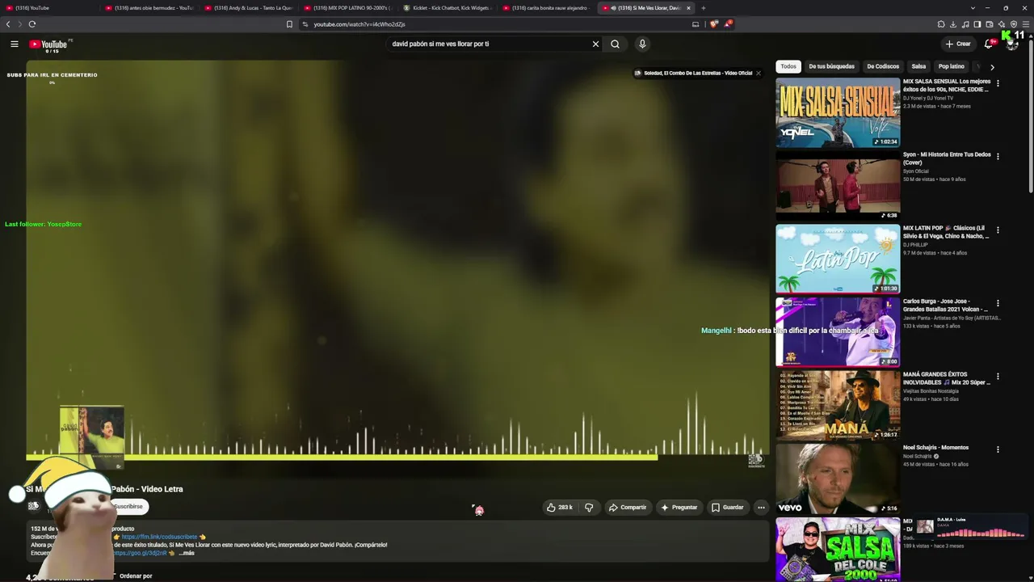Switch to the Kicklet Kick Chatbot tab
Image resolution: width=1034 pixels, height=582 pixels.
448,8
